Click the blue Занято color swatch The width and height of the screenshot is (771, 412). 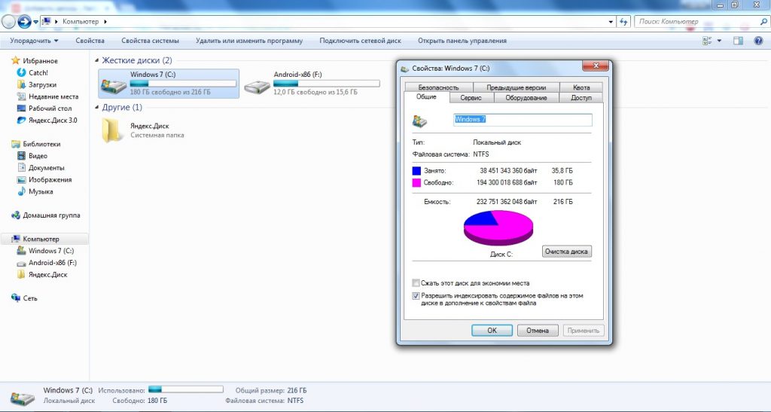point(416,171)
